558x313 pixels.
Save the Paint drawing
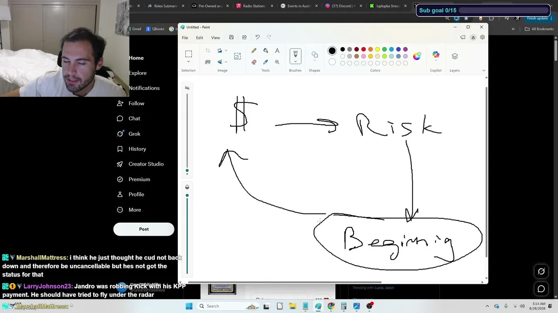tap(231, 37)
